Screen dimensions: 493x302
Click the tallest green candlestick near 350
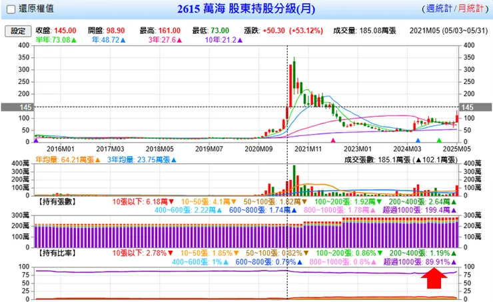[x=294, y=75]
